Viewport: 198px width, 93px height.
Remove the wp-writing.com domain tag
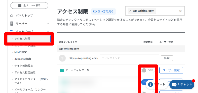click(x=130, y=11)
